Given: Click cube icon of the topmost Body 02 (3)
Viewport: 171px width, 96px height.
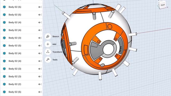Looking at the screenshot, I should [4, 38].
